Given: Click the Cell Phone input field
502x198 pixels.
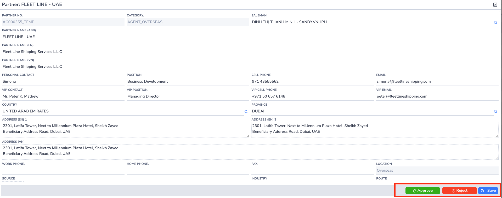Looking at the screenshot, I should pos(312,81).
